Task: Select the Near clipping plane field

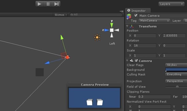Action: 154,97
